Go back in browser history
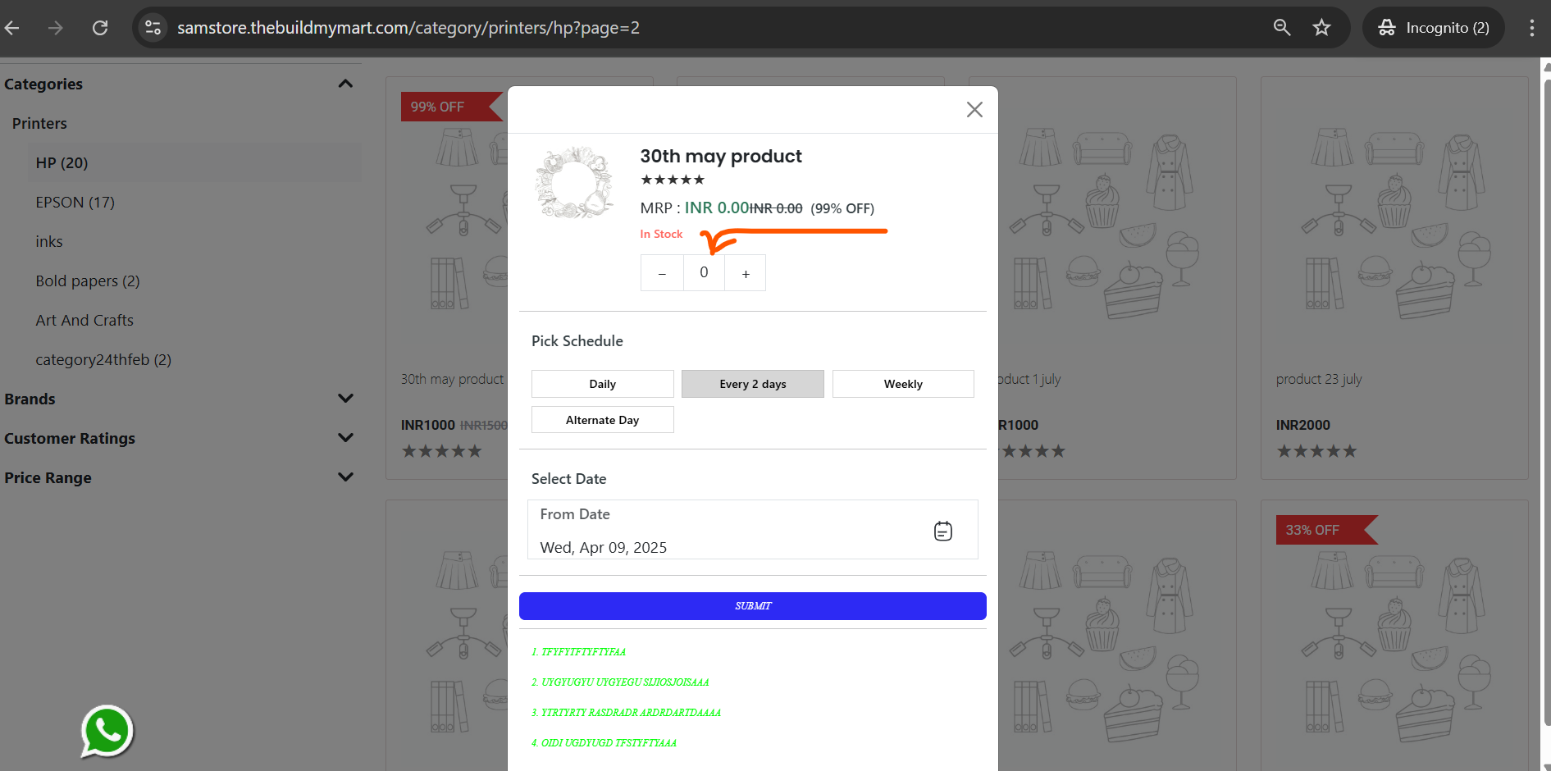Viewport: 1551px width, 771px height. (x=12, y=28)
